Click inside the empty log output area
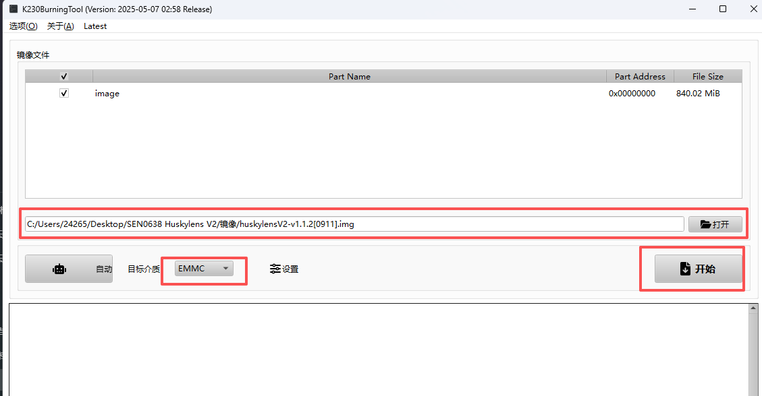The height and width of the screenshot is (396, 762). (x=378, y=350)
